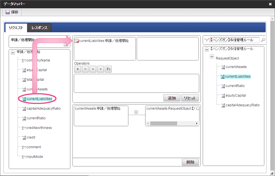275x176 pixels.
Task: Collapse the RequestObject node
Action: (x=212, y=56)
